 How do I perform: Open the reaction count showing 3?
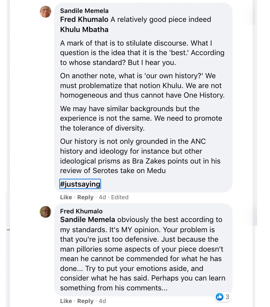[227, 297]
